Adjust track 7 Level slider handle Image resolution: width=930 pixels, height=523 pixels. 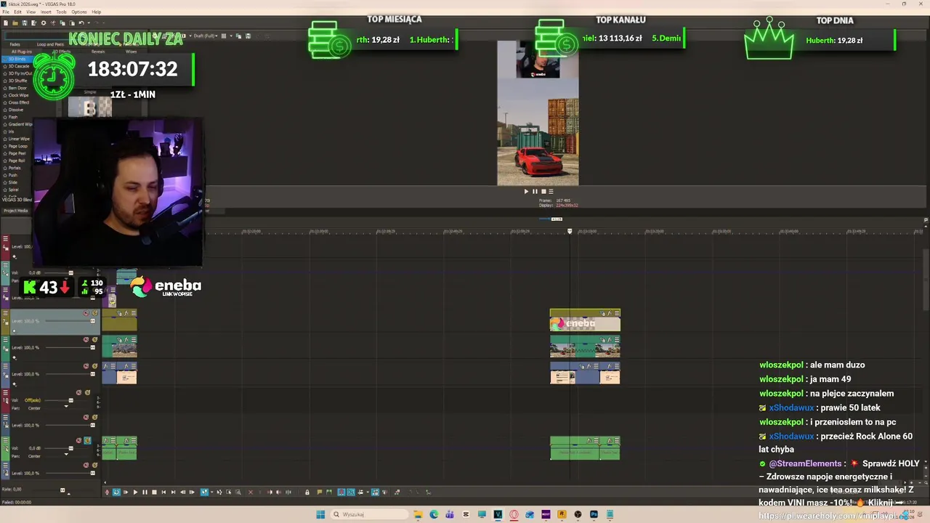click(93, 321)
